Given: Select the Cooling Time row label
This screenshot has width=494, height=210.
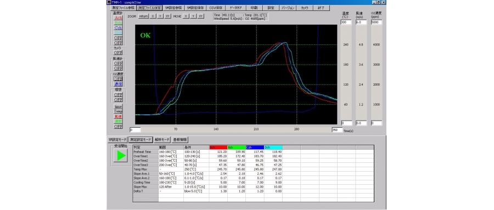Looking at the screenshot, I should [145, 182].
